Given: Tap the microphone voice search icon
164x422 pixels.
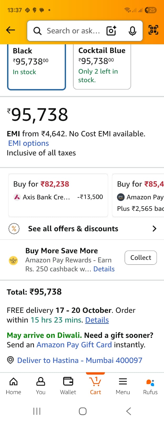Looking at the screenshot, I should [132, 31].
